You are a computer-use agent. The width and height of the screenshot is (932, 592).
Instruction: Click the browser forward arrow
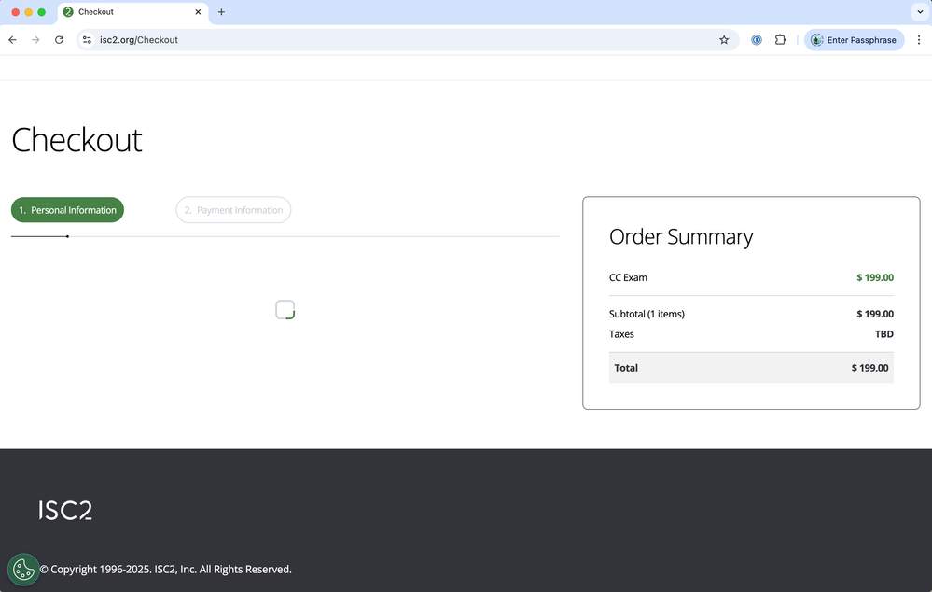(x=35, y=40)
